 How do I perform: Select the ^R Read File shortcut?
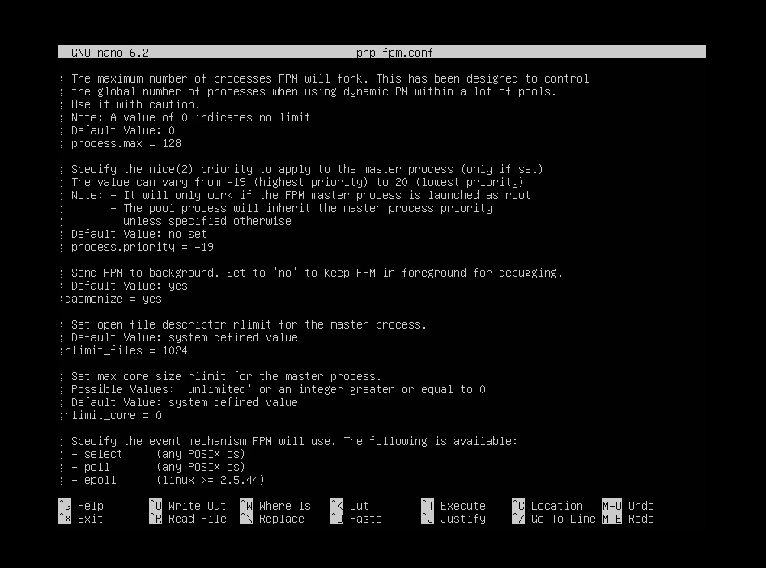[188, 519]
